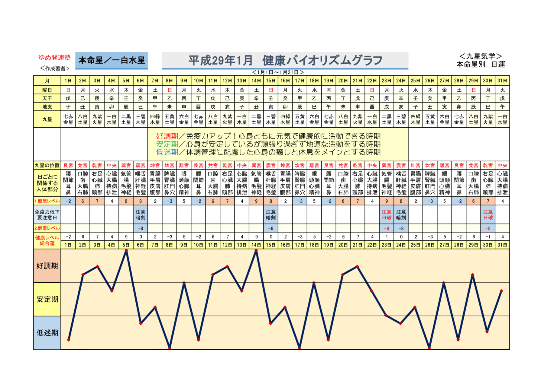
Task: Click the yellow 安定期 graph axis label
Action: point(47,299)
